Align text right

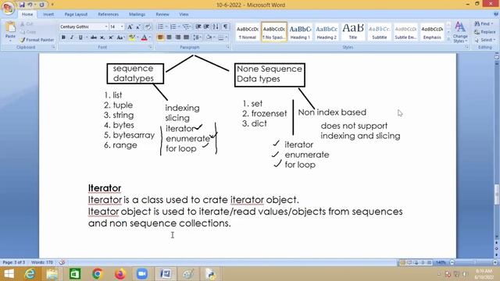click(x=177, y=37)
